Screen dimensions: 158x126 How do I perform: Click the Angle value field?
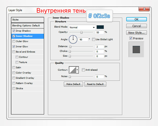83,39
